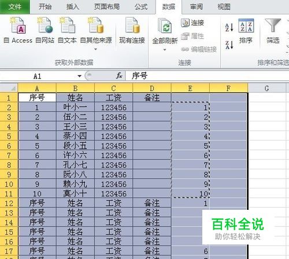
Task: Switch to the Insert (插入) tab
Action: click(x=73, y=7)
